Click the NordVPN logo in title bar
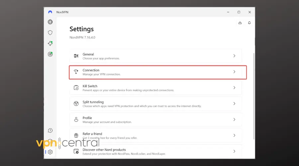 (x=50, y=12)
